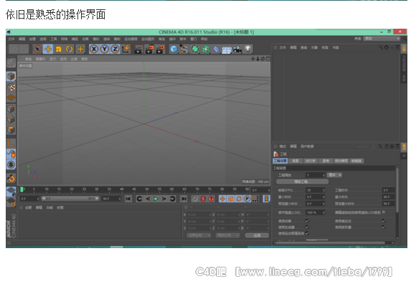This screenshot has height=284, width=411.
Task: Toggle first checkbox in left column (use animation)
Action: [307, 221]
